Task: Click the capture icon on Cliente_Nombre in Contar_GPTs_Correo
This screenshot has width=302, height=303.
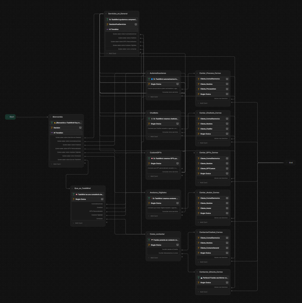Action: tap(227, 164)
